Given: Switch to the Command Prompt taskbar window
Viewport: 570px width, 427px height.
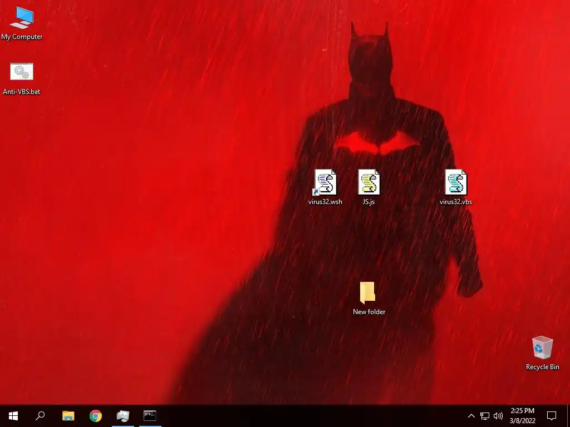Looking at the screenshot, I should [150, 416].
